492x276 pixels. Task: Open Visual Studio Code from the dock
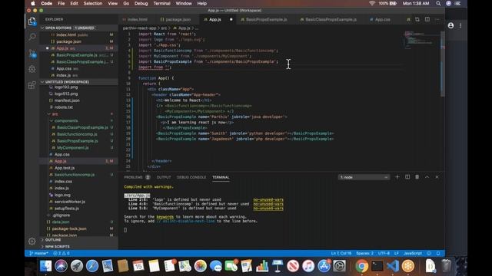point(393,266)
